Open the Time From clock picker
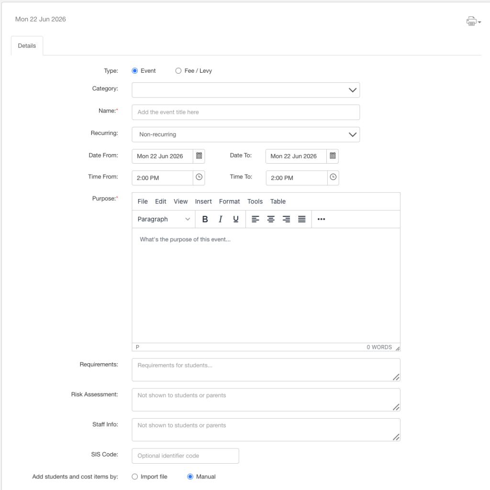Viewport: 490px width, 490px height. (x=199, y=177)
